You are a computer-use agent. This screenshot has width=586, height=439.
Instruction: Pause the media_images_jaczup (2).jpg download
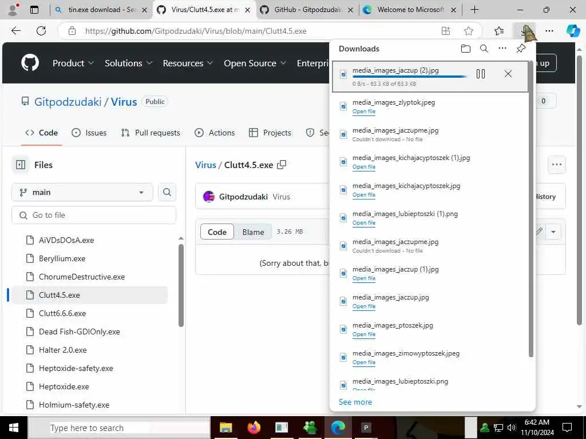481,74
